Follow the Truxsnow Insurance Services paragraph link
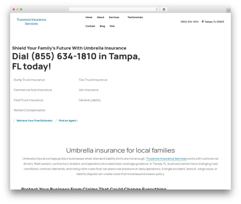 [166, 159]
